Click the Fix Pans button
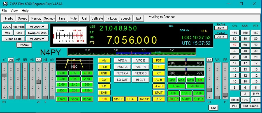Image resolution: width=262 pixels, height=113 pixels. tap(18, 27)
